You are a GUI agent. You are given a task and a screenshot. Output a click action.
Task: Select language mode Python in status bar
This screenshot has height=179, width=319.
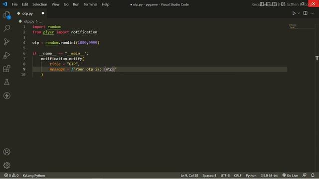pyautogui.click(x=251, y=176)
